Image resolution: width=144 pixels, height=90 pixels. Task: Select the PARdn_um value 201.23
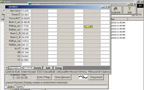[x=26, y=45]
